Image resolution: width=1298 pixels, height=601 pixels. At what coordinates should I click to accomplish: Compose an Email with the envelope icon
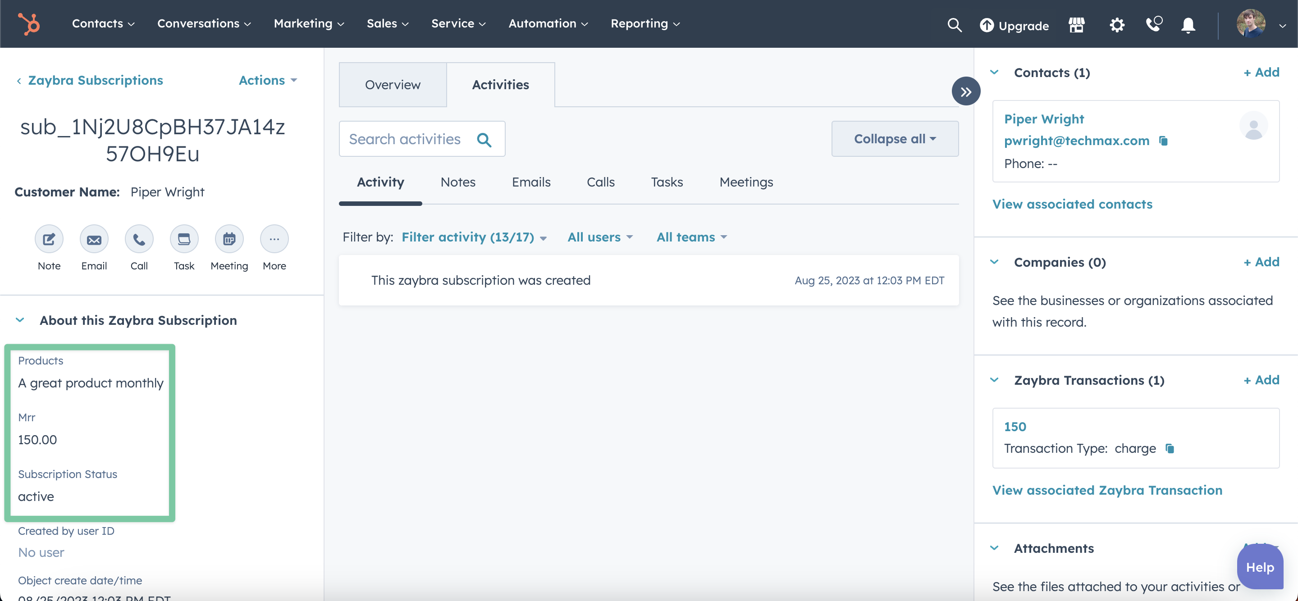[94, 239]
